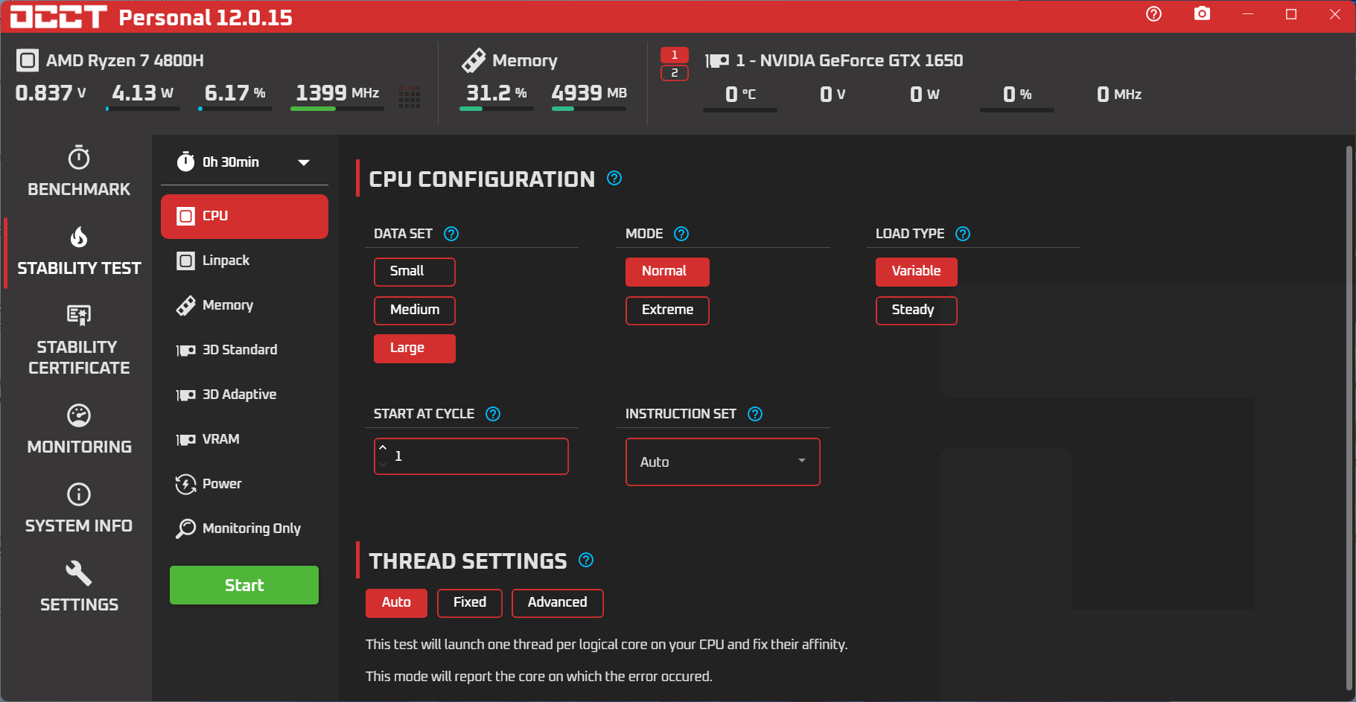The height and width of the screenshot is (702, 1356).
Task: Select GPU number 1 badge
Action: pyautogui.click(x=675, y=55)
